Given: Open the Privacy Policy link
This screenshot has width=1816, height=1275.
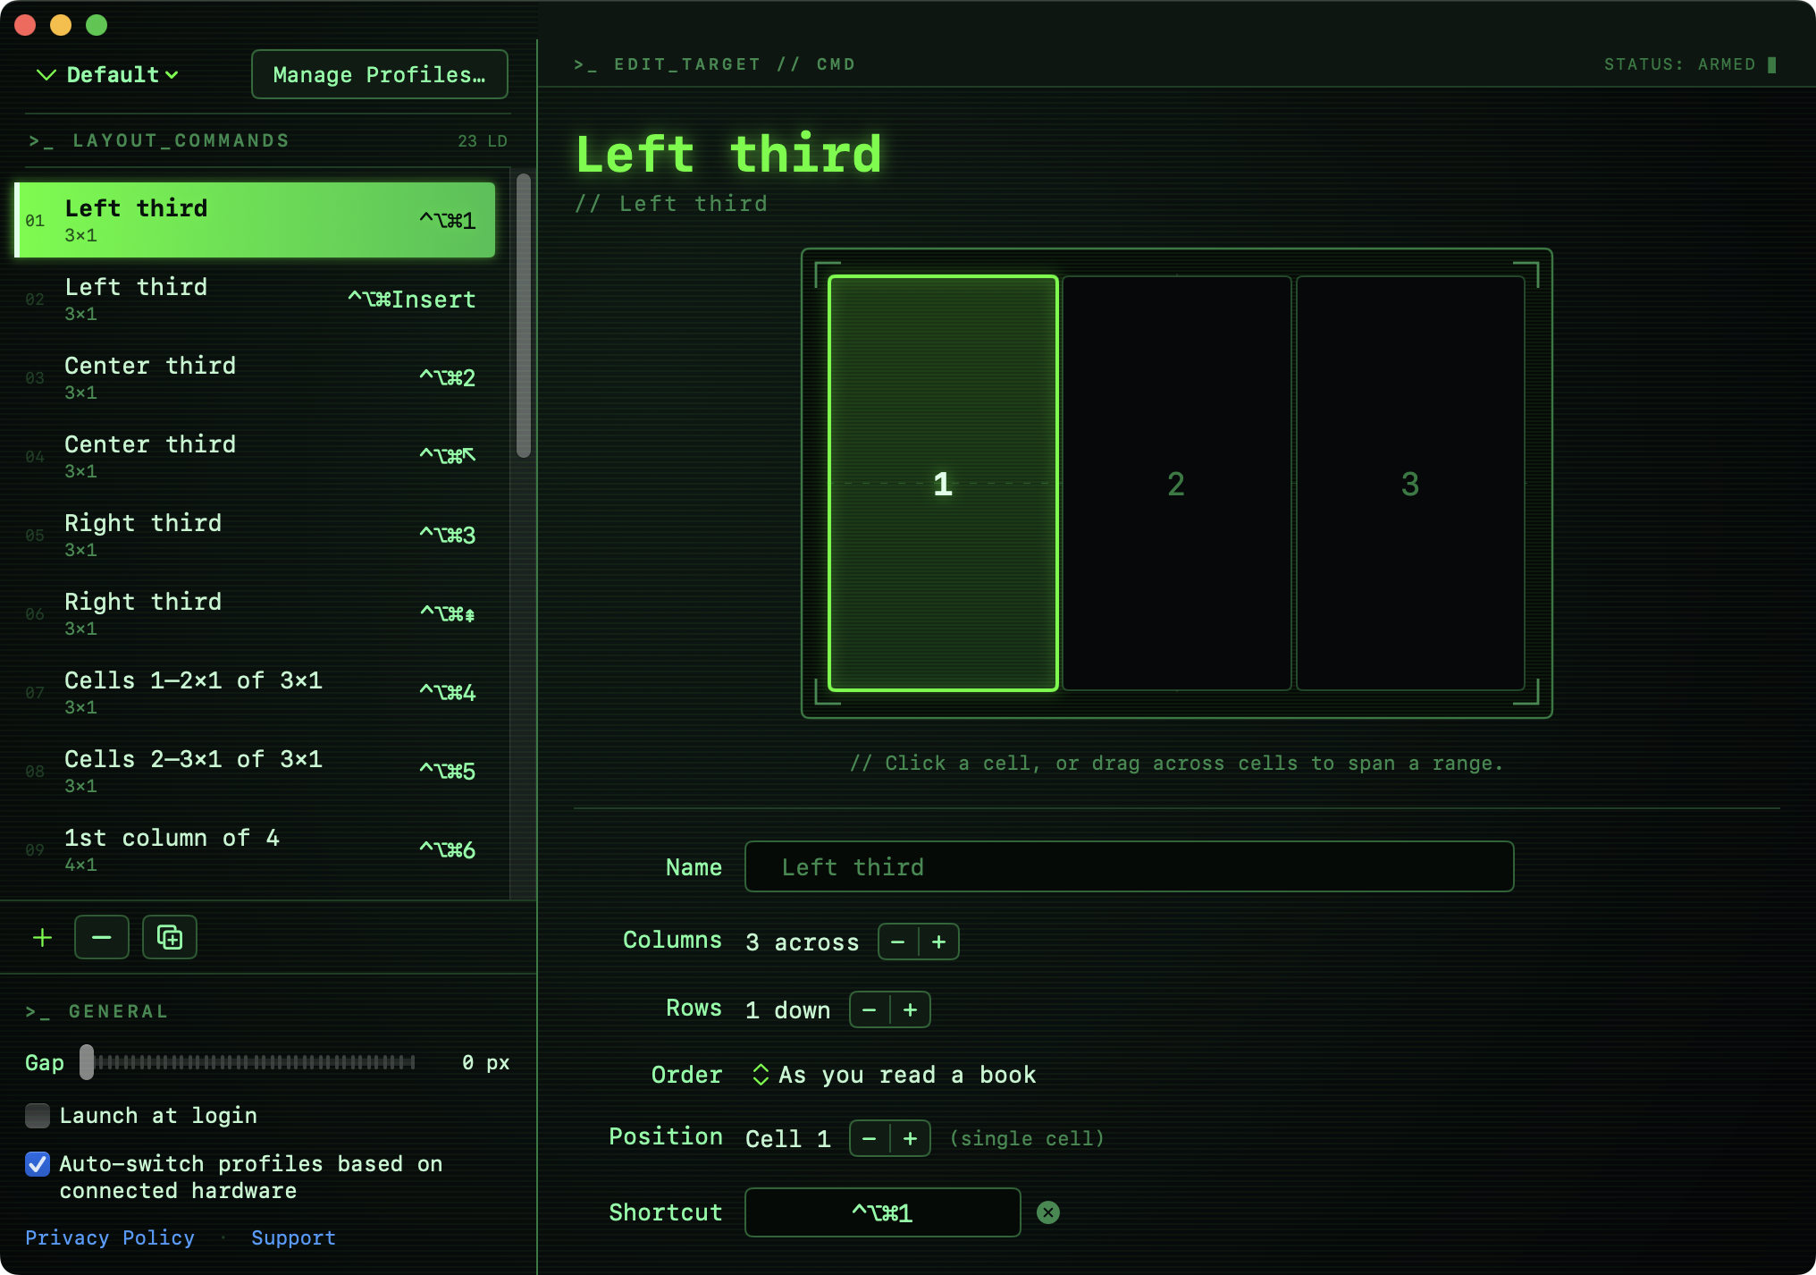Looking at the screenshot, I should [x=110, y=1237].
